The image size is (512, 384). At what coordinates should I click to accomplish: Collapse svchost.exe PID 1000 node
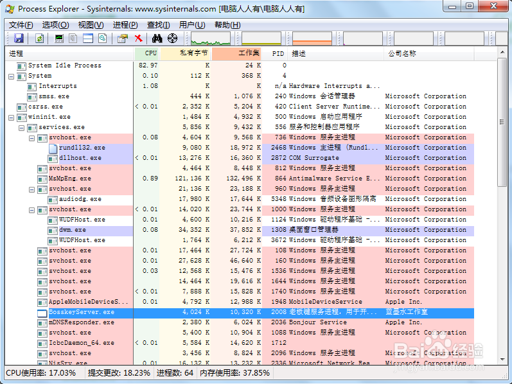coord(31,210)
